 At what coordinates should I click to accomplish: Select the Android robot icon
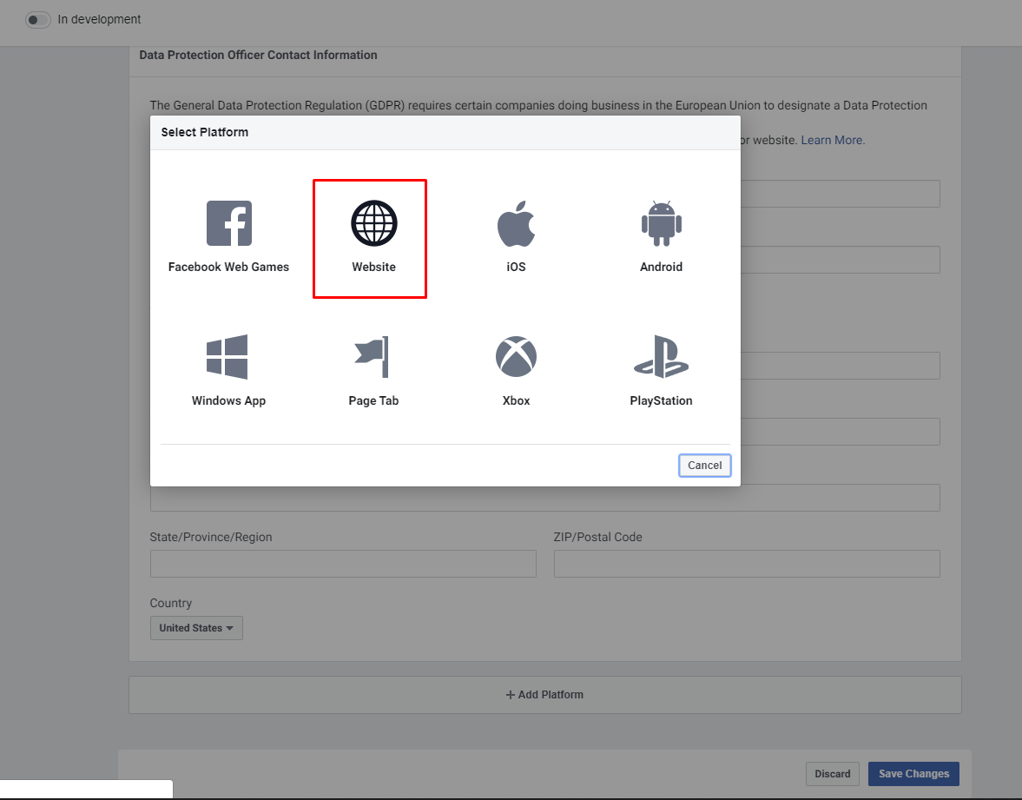[x=661, y=223]
